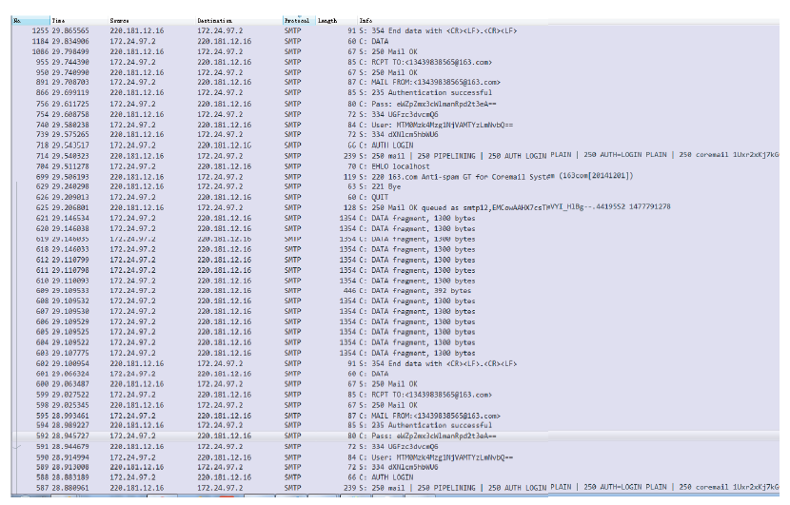Sort packets by the No. column header

(x=25, y=20)
